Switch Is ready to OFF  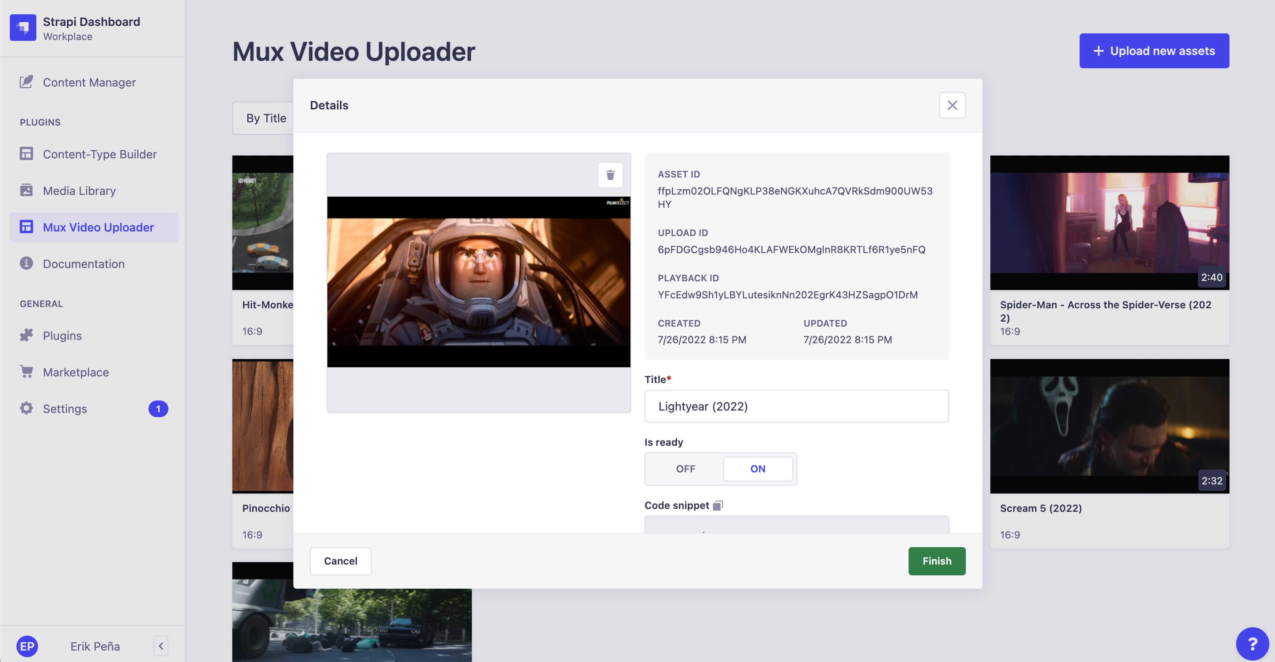(686, 469)
